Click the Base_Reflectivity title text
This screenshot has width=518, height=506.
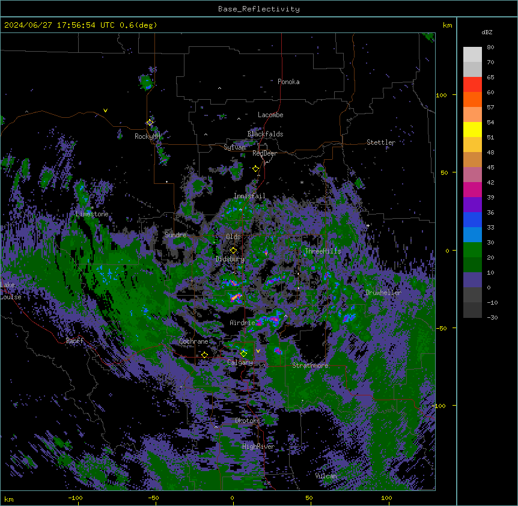tap(259, 9)
